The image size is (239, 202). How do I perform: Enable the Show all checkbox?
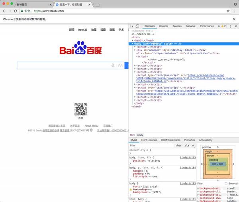click(x=226, y=184)
